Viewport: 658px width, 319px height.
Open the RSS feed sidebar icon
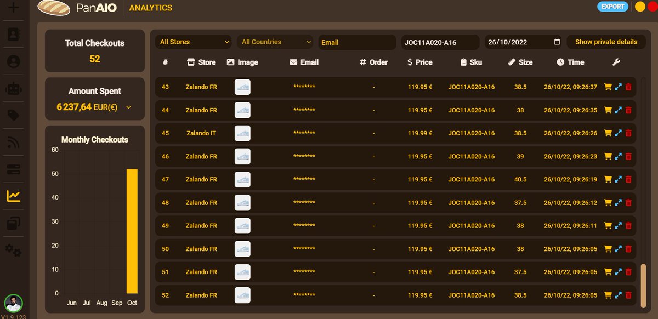click(x=13, y=143)
